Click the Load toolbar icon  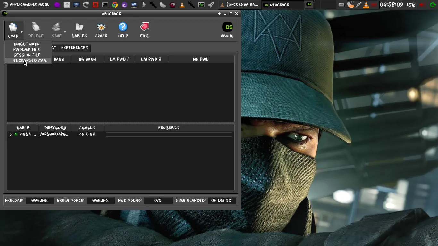click(x=13, y=30)
